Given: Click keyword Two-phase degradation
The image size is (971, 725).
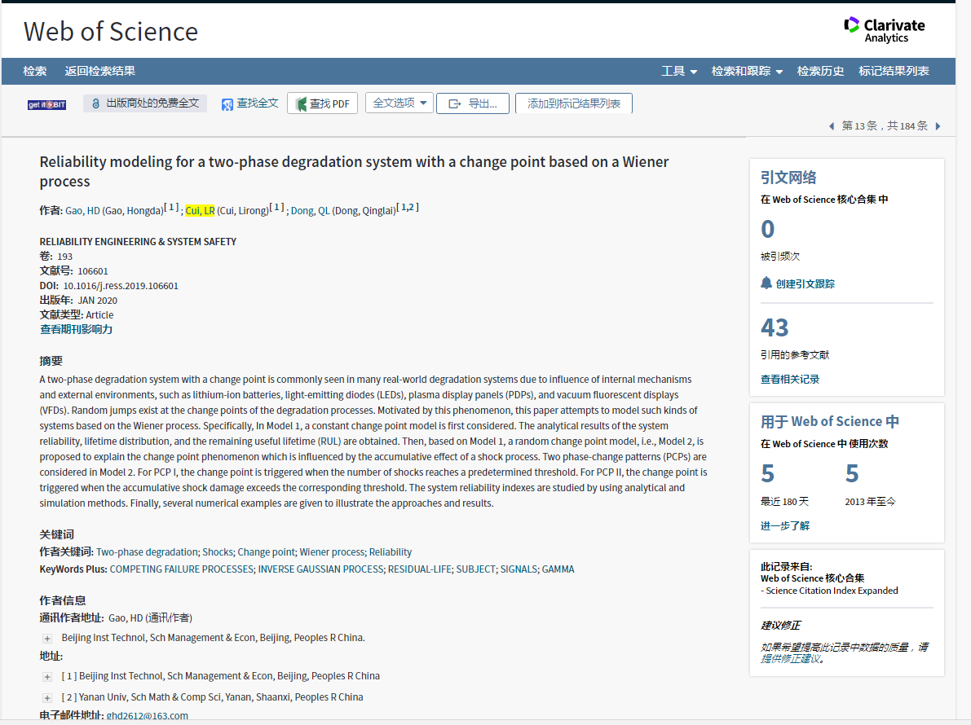Looking at the screenshot, I should (x=148, y=552).
